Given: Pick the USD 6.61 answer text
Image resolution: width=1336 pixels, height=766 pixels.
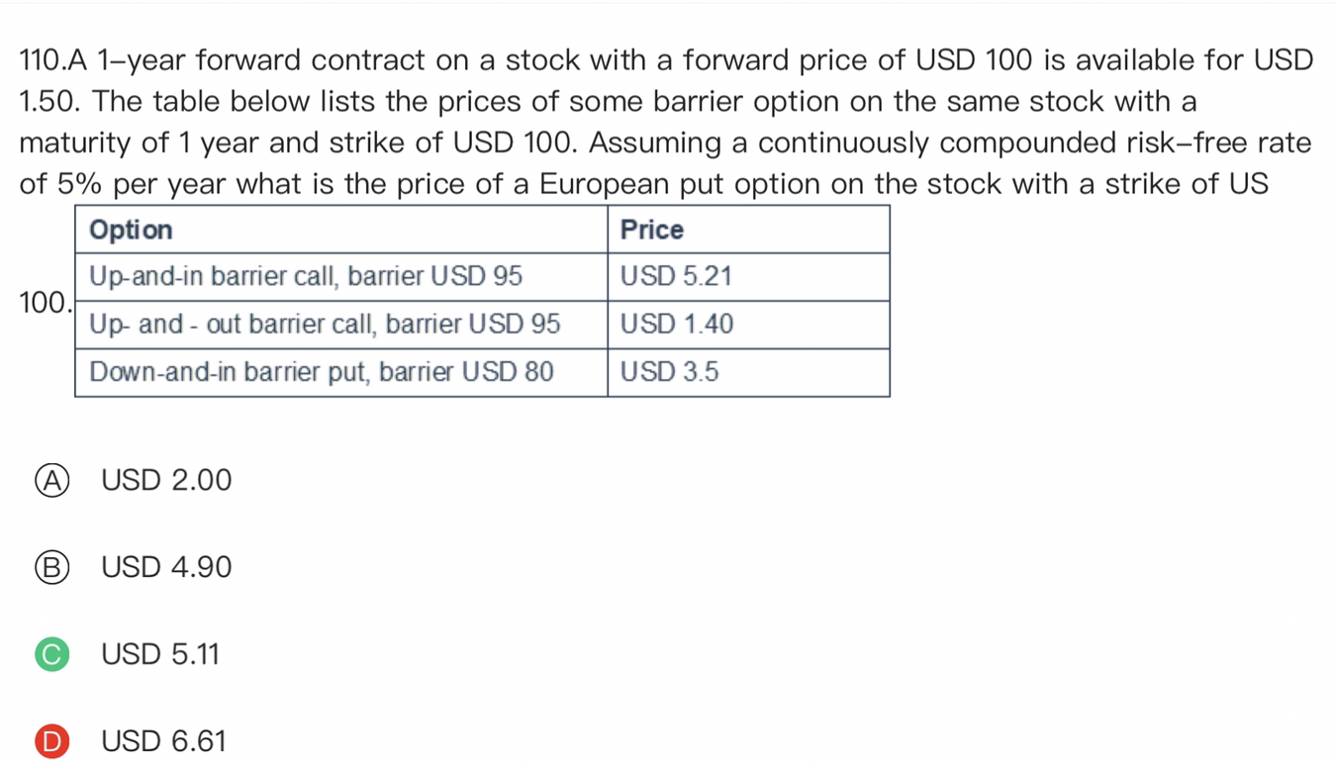Looking at the screenshot, I should tap(164, 742).
